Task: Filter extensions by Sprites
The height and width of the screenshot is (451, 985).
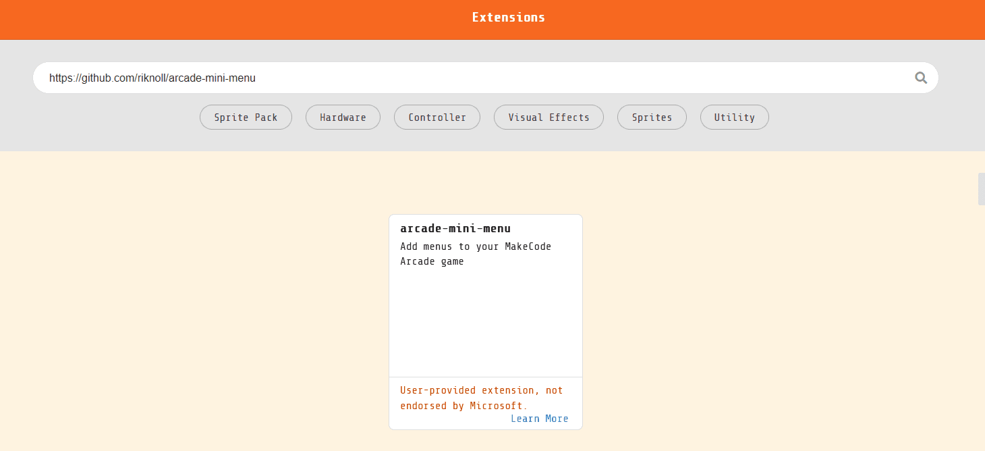Action: coord(652,117)
